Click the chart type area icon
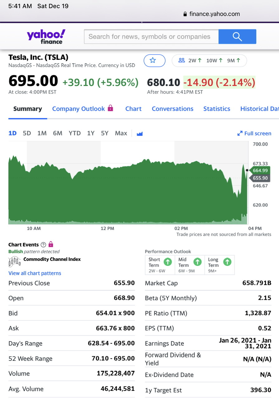 tap(139, 134)
